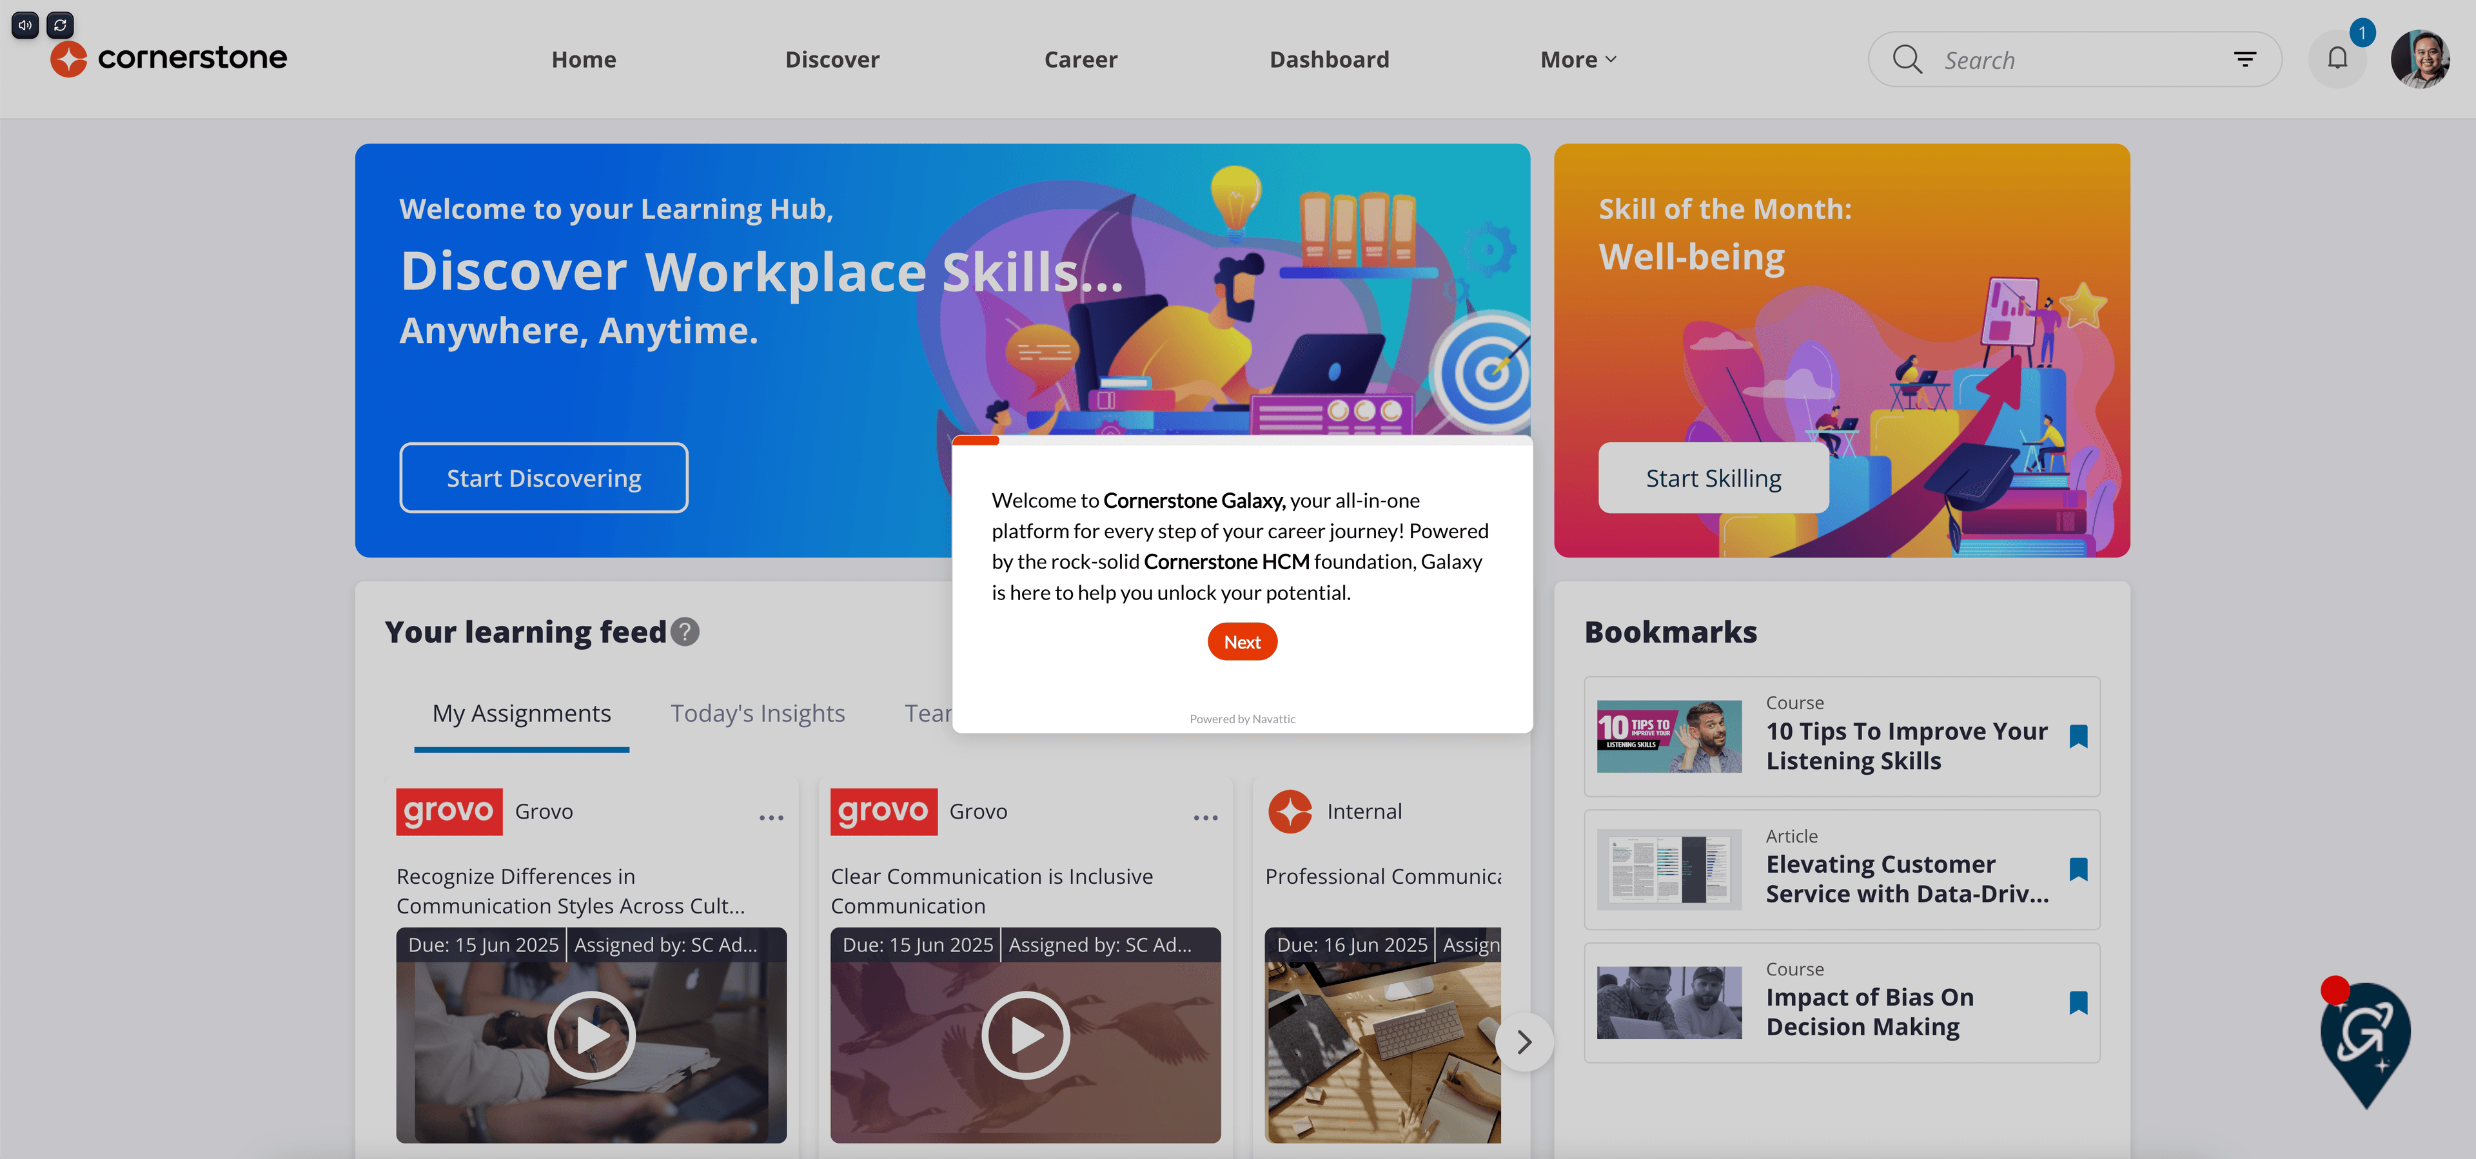The height and width of the screenshot is (1159, 2476).
Task: Click the Cornerstone logo
Action: tap(169, 57)
